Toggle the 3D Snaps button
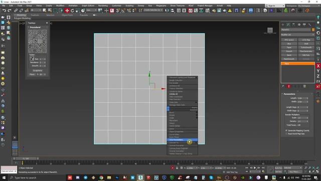The width and height of the screenshot is (321, 181). tap(118, 11)
